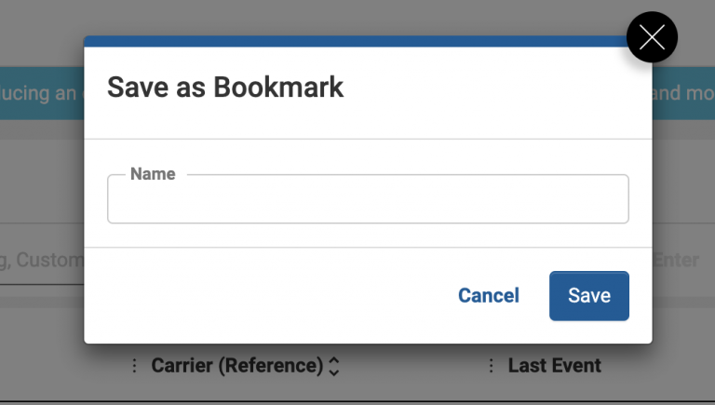Click the empty dialog footer beside Cancel
The width and height of the screenshot is (715, 405).
click(269, 295)
